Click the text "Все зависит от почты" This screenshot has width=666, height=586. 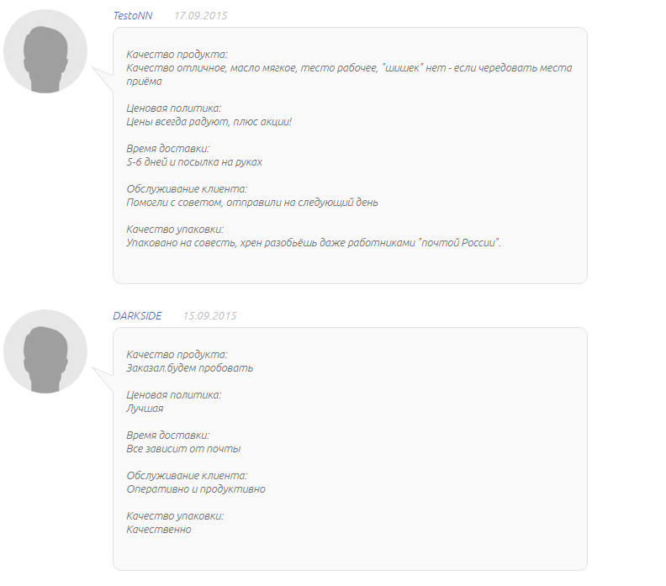[183, 449]
